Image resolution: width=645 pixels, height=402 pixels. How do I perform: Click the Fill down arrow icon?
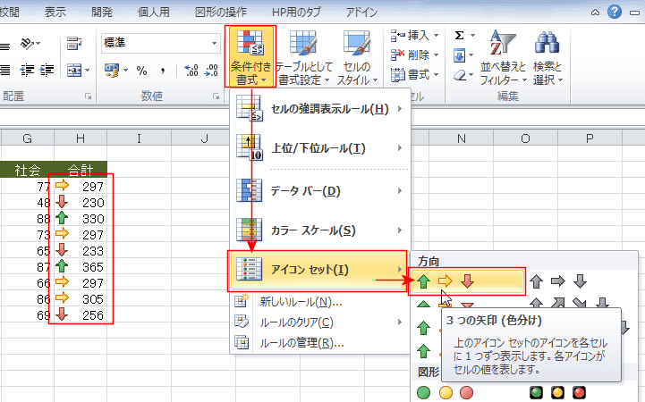460,55
